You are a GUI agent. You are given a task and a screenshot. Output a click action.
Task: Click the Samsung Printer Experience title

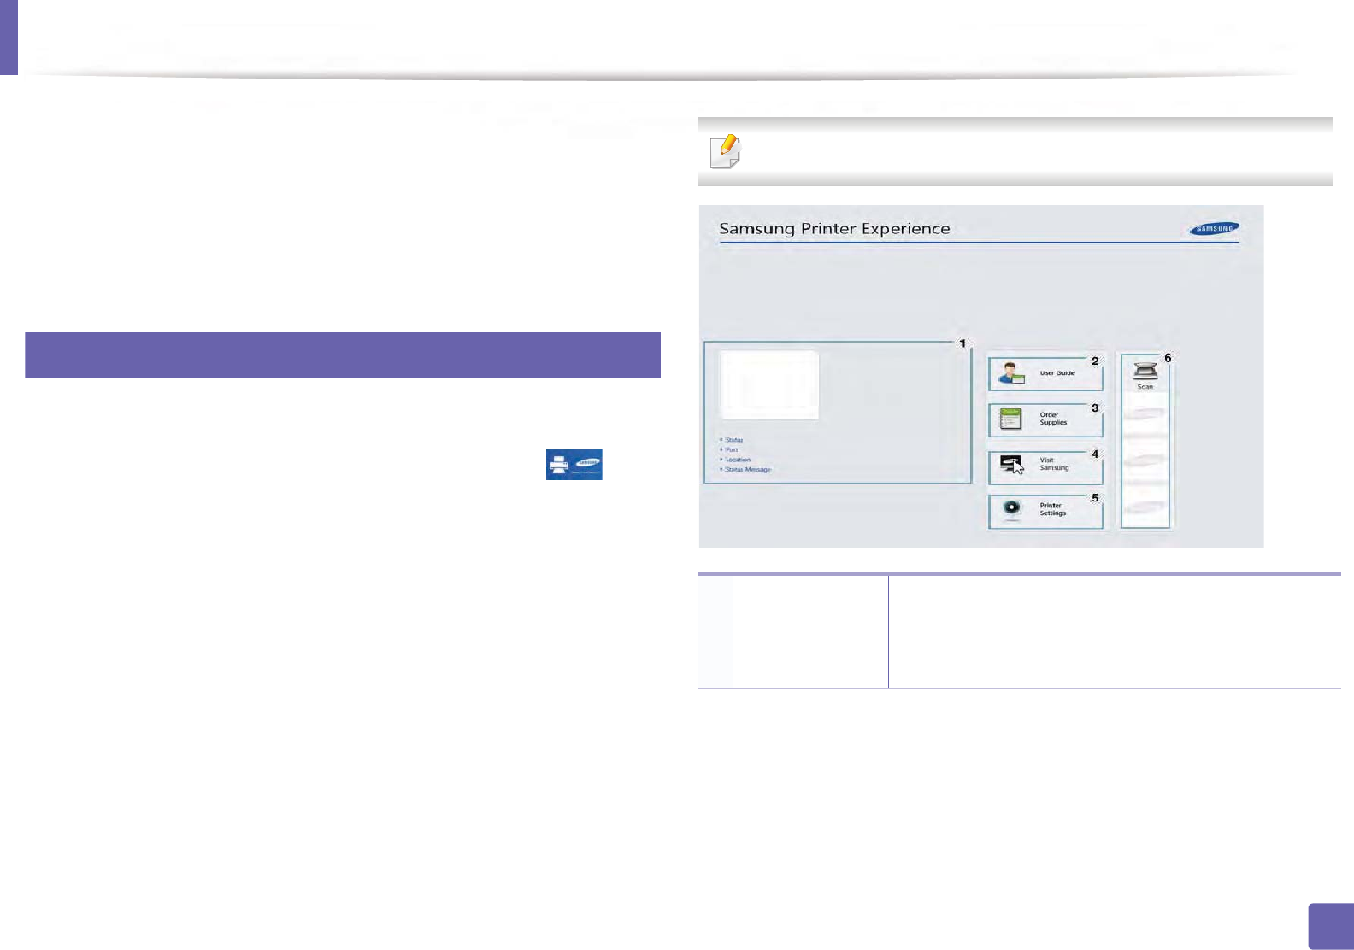point(834,229)
